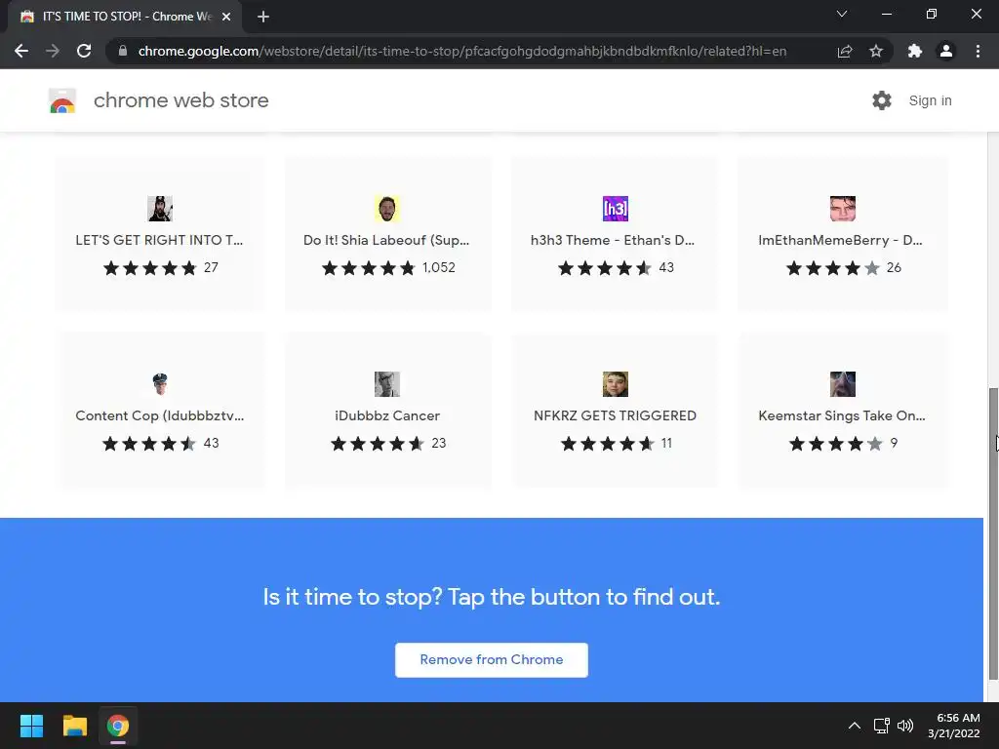Click the forward navigation arrow
999x749 pixels.
coord(53,51)
